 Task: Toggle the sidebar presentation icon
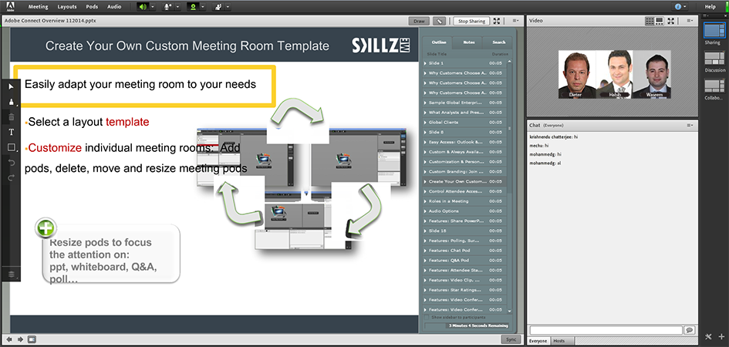(32, 339)
